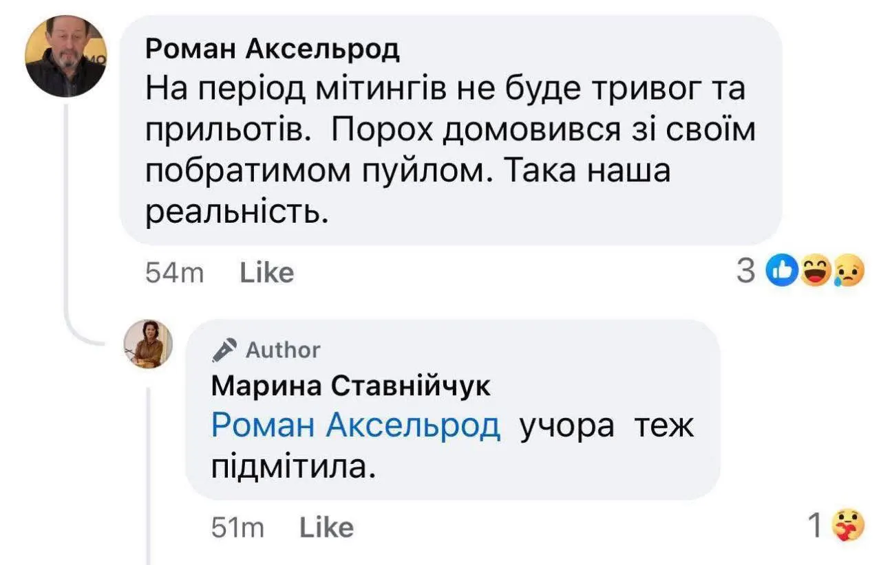Click the commenter name Роман Аксельрод in bold
Image resolution: width=881 pixels, height=565 pixels.
pos(273,49)
